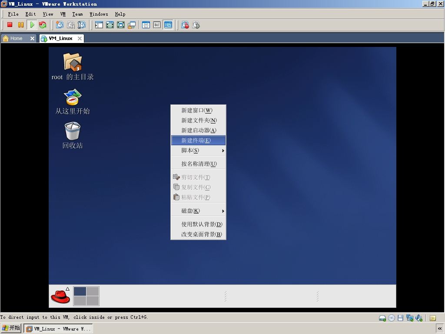Enter Full Screen mode icon
The height and width of the screenshot is (334, 445).
click(x=121, y=25)
